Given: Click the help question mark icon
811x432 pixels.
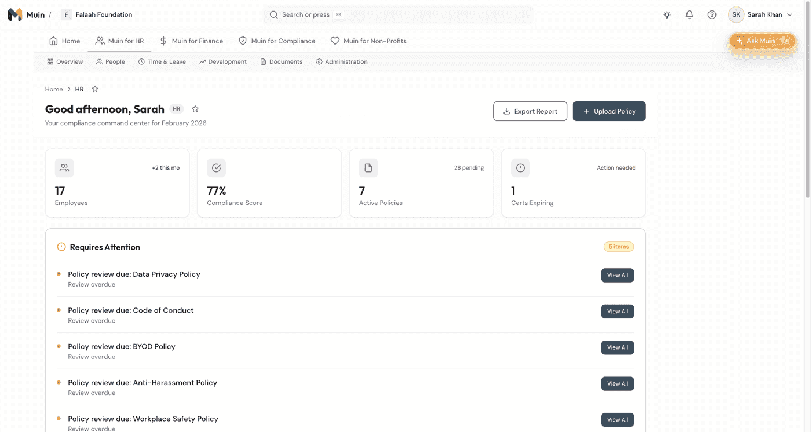Looking at the screenshot, I should [x=712, y=15].
